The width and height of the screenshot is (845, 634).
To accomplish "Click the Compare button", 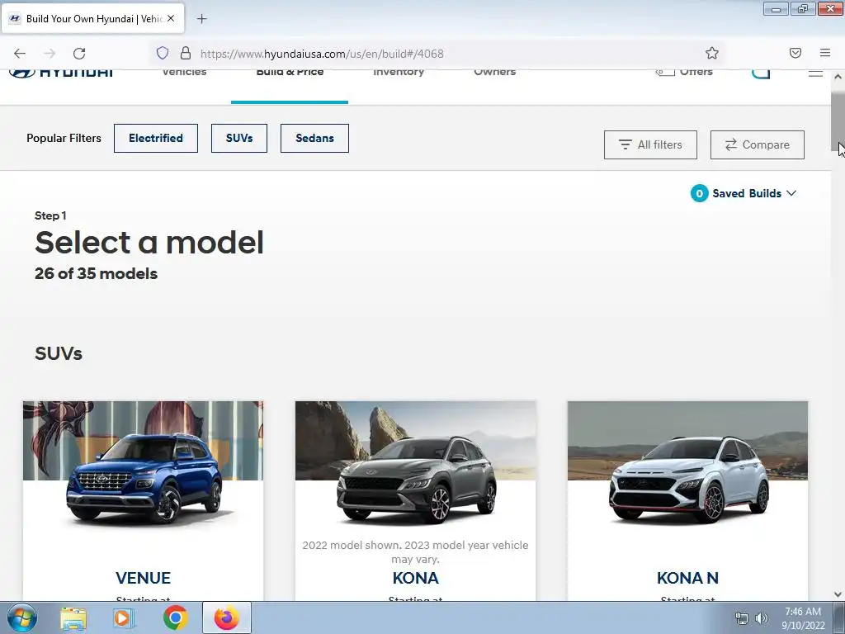I will 758,144.
